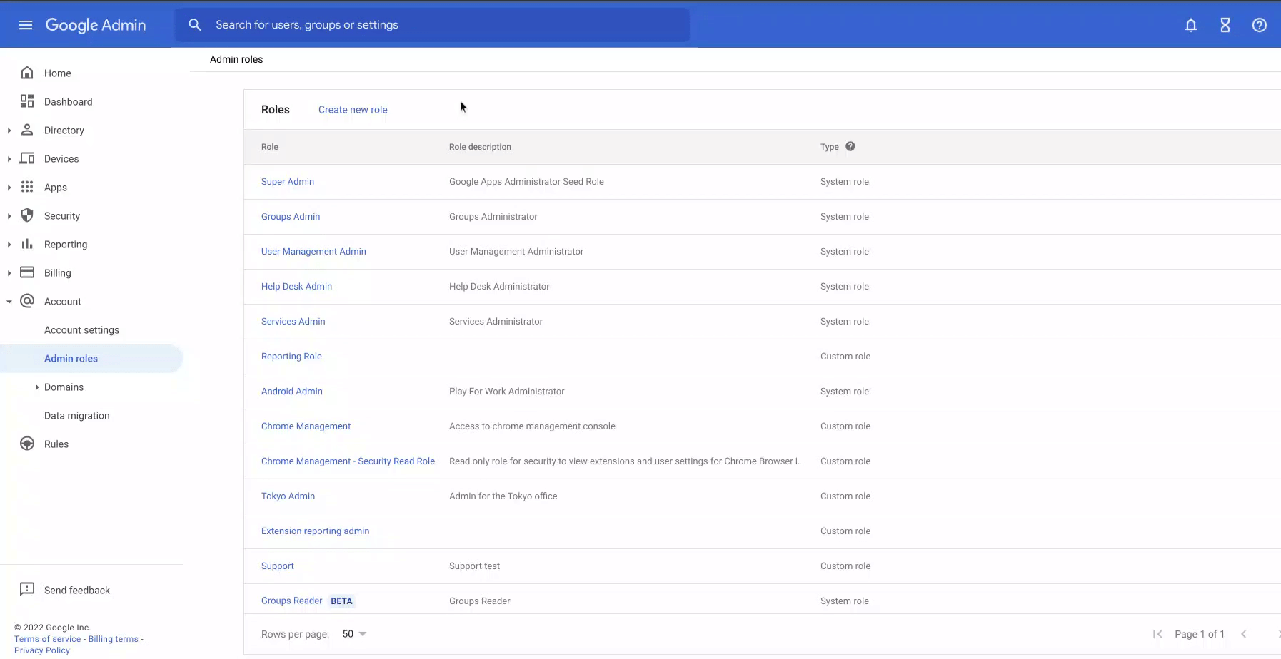This screenshot has width=1281, height=659.
Task: Open the Groups Admin role
Action: tap(291, 217)
